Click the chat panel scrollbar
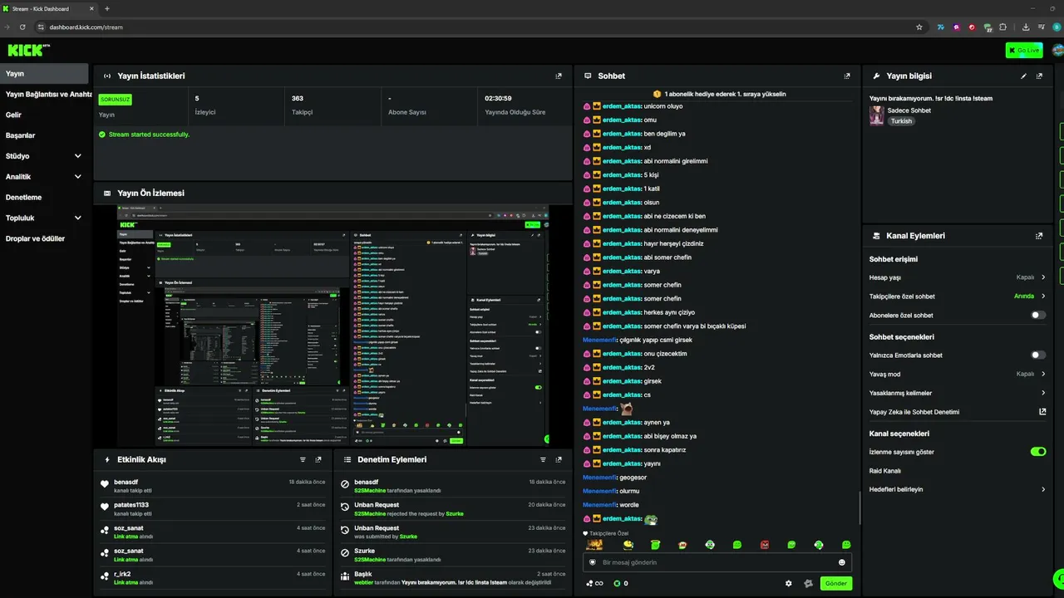This screenshot has width=1064, height=598. (860, 507)
